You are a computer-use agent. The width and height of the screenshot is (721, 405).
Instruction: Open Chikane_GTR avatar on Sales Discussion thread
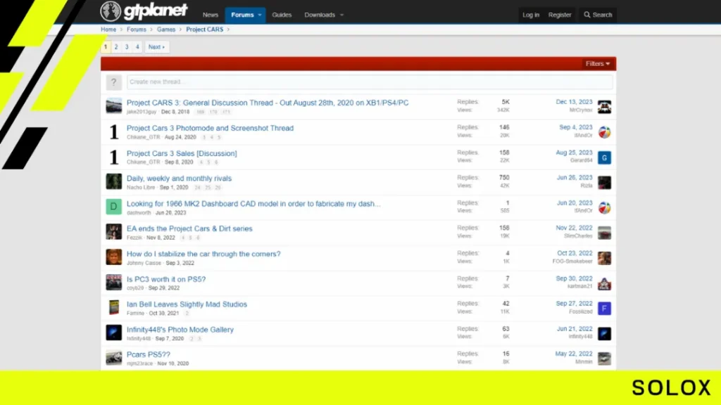click(x=113, y=157)
